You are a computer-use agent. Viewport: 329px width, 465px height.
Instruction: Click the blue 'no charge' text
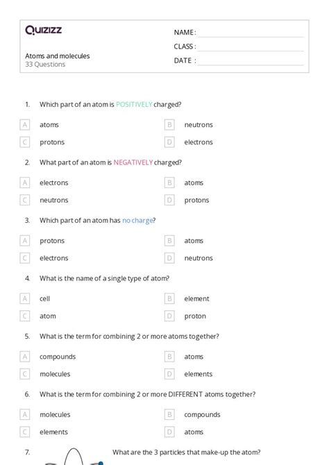coord(137,221)
